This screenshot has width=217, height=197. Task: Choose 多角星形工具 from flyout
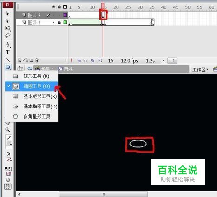tap(32, 116)
